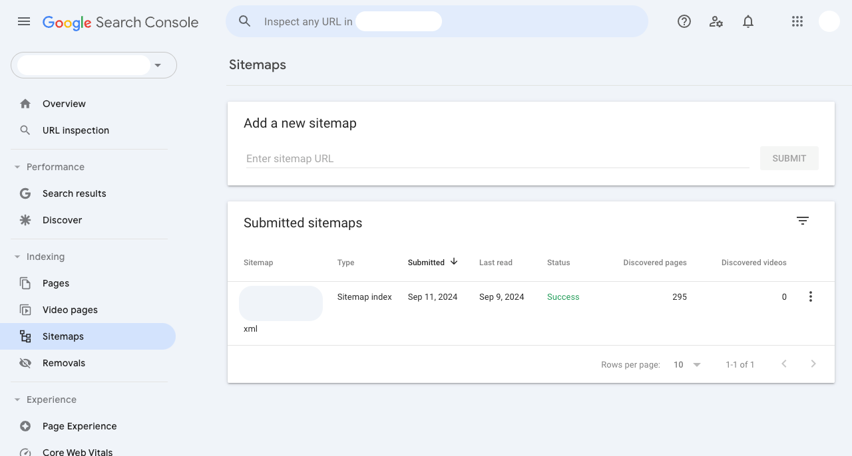Sort by the Last read column header
This screenshot has width=852, height=456.
pyautogui.click(x=496, y=263)
